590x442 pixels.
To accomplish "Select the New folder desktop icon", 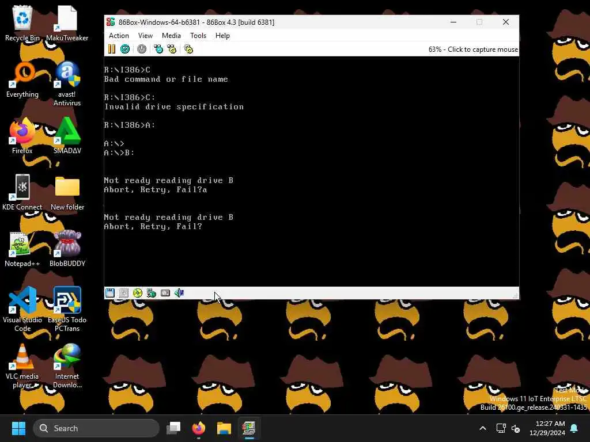I will tap(67, 192).
